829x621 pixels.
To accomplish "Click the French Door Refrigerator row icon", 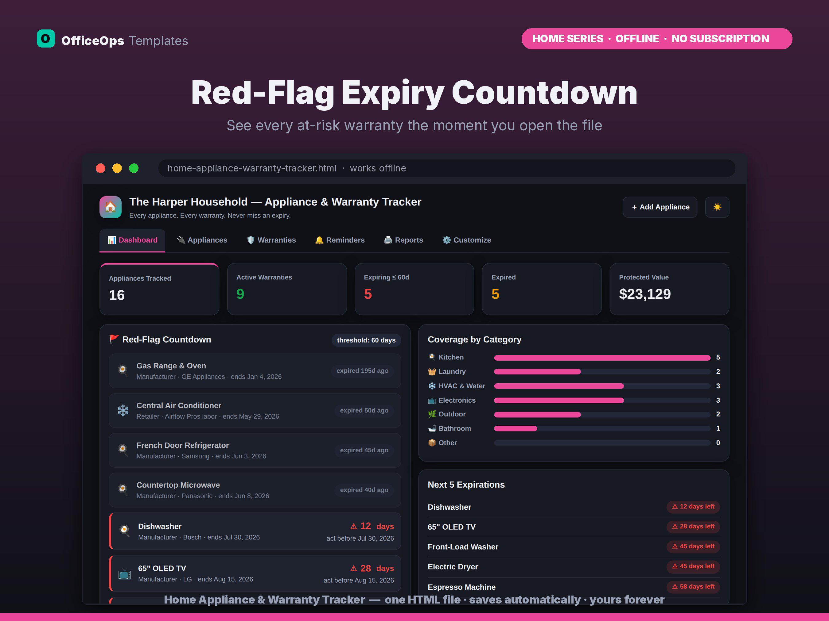I will tap(123, 450).
